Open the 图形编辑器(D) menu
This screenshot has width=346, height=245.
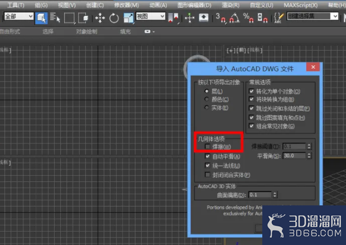[194, 5]
